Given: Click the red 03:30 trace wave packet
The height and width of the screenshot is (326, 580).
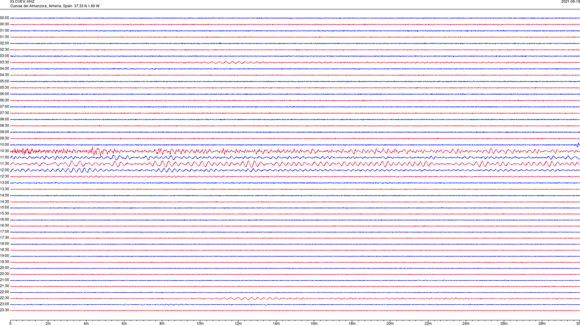Looking at the screenshot, I should 231,62.
